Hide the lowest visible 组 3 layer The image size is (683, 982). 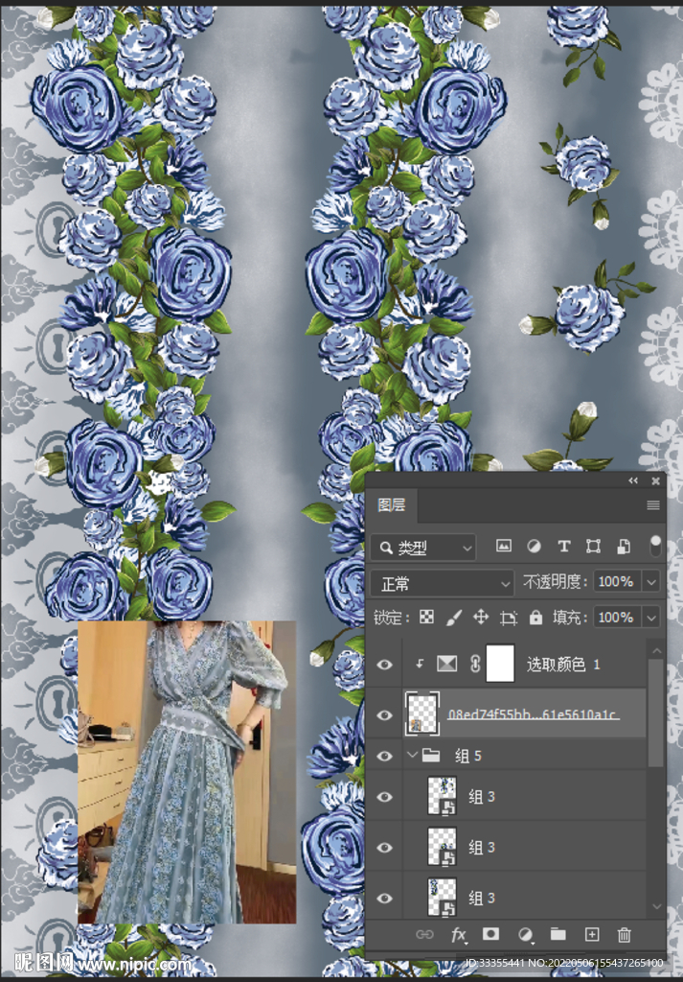(385, 898)
